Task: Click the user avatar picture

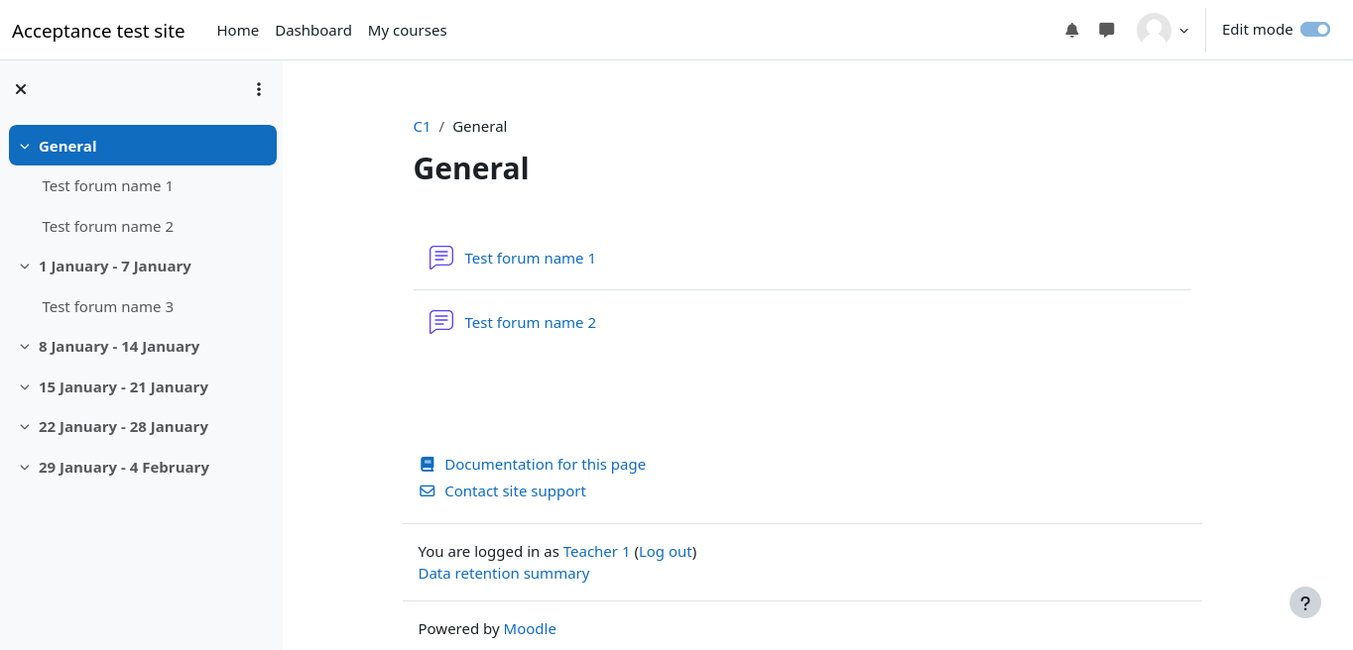Action: [1154, 30]
